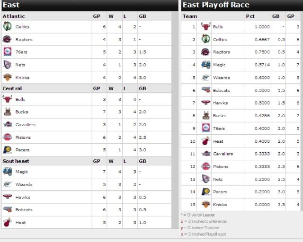Click the Bulls 1.0000 Pct value
This screenshot has width=303, height=242.
(262, 26)
